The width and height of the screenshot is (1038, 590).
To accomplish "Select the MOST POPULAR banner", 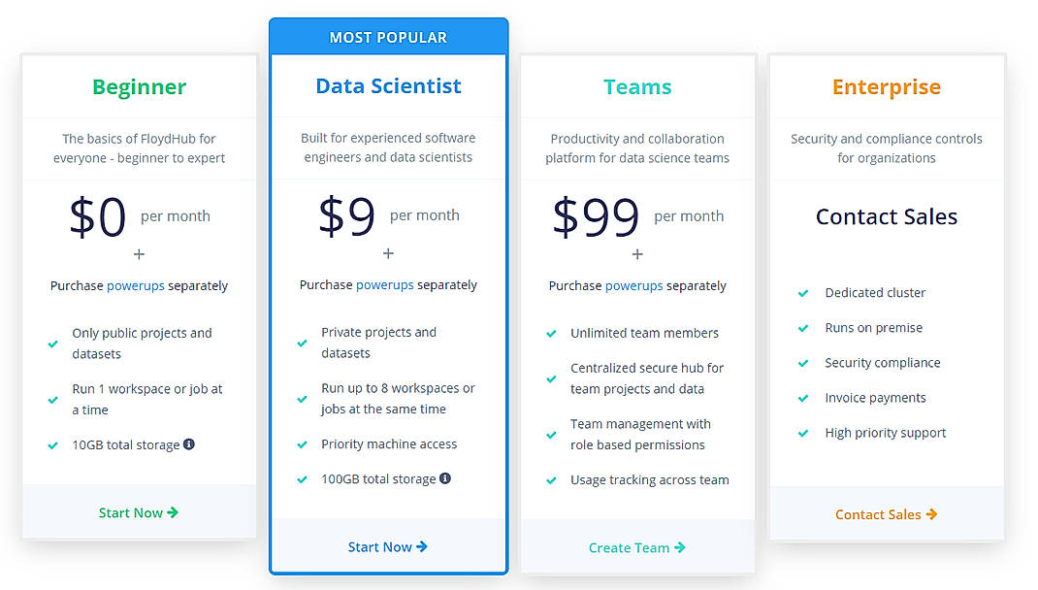I will (388, 36).
